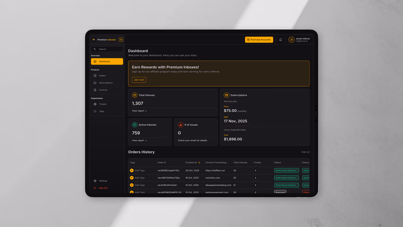Viewport: 403px width, 227px height.
Task: Click the red issues warning icon
Action: point(180,125)
